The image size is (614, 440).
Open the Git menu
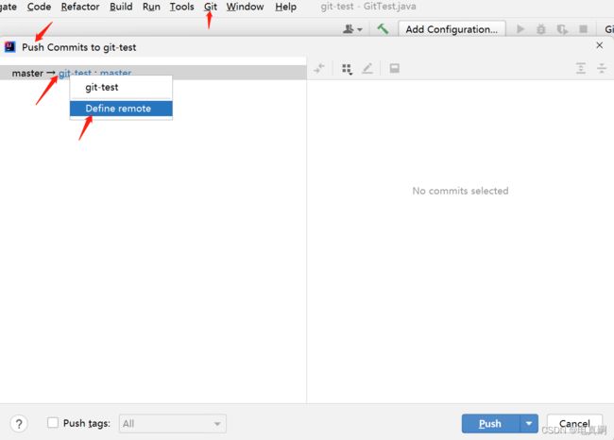tap(211, 7)
